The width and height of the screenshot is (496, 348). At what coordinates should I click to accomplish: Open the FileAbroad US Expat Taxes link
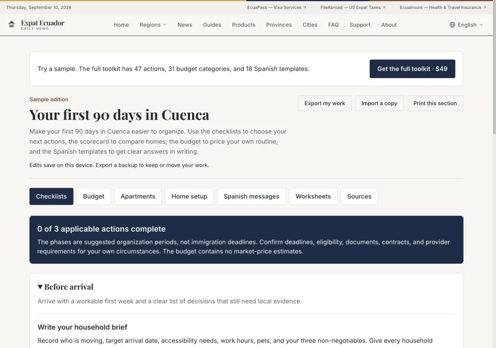353,7
